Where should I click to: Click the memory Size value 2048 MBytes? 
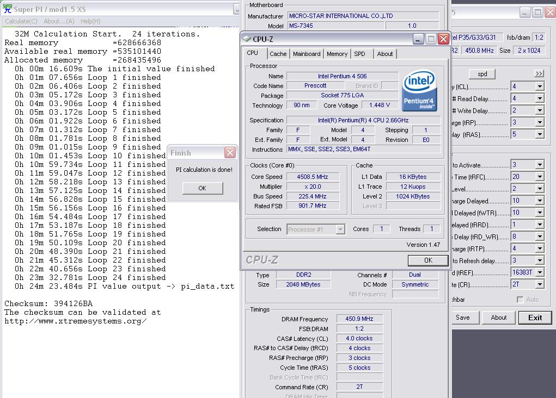click(x=303, y=284)
